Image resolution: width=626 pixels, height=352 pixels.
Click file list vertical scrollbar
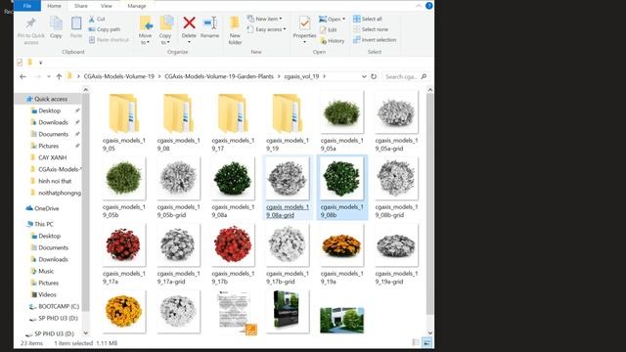430,203
